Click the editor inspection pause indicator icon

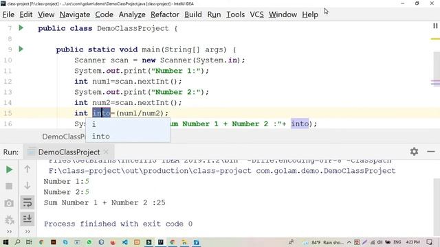435,26
